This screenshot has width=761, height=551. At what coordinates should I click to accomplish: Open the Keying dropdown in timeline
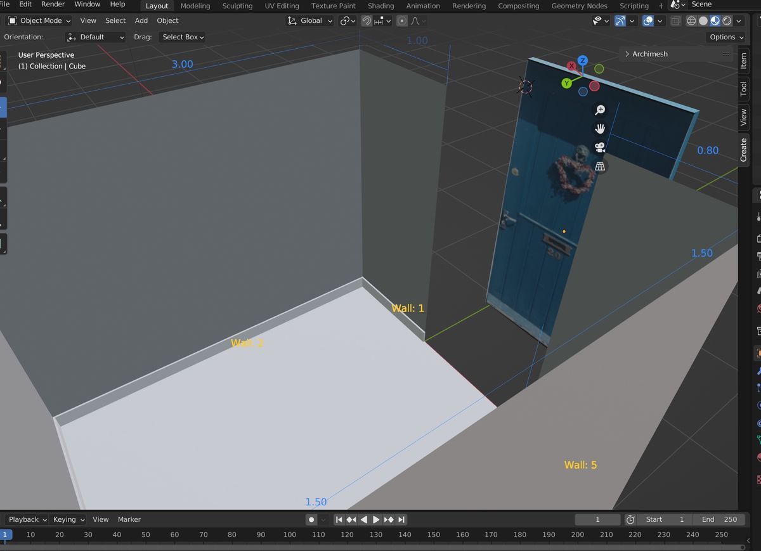click(x=68, y=519)
